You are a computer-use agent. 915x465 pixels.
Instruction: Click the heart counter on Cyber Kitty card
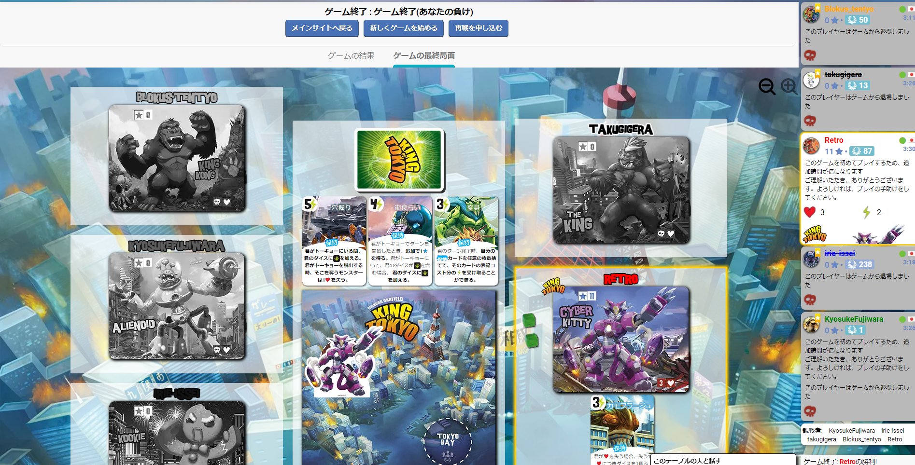point(666,383)
